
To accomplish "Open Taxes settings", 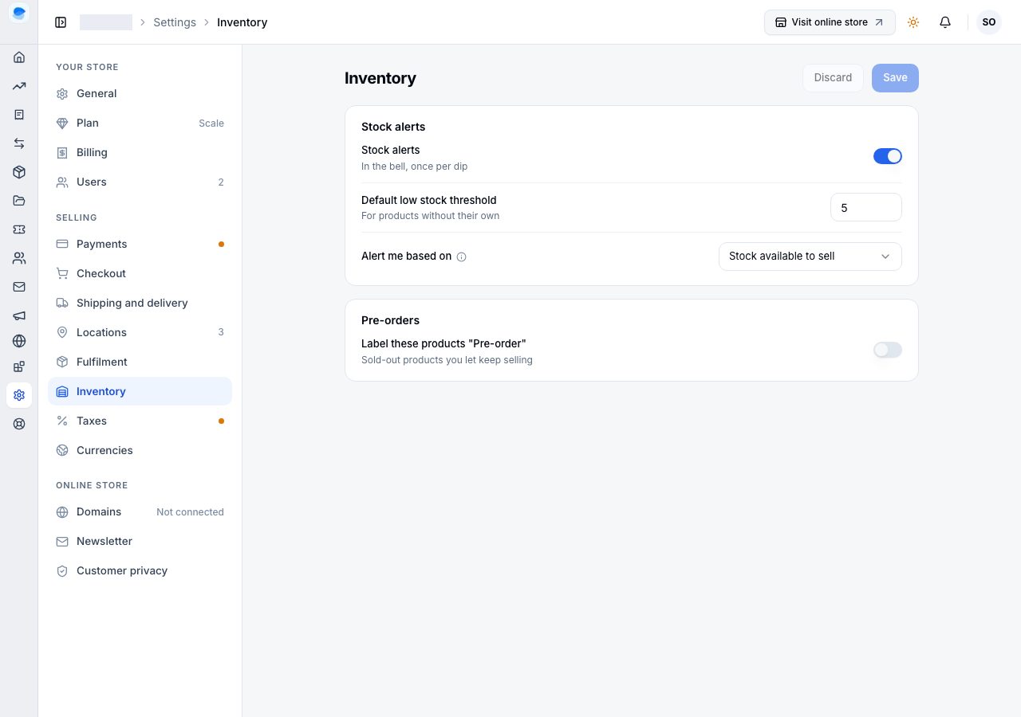I will pyautogui.click(x=140, y=421).
